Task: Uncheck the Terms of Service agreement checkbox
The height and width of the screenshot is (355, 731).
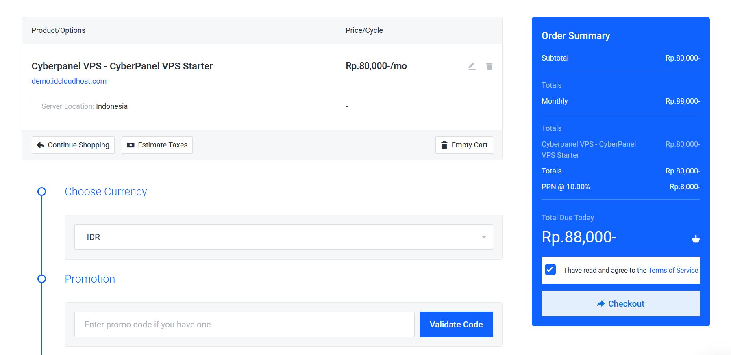Action: coord(550,270)
